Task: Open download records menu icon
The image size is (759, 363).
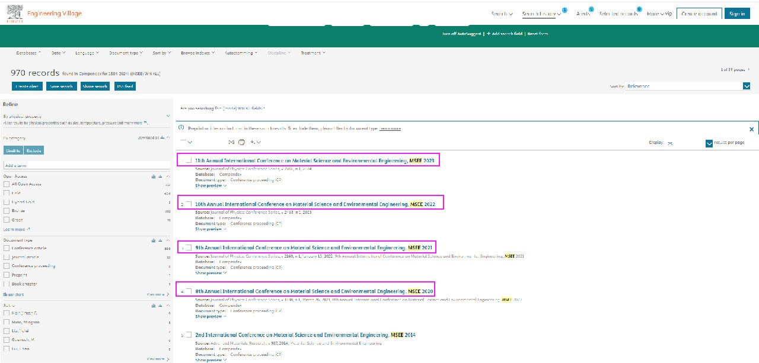Action: click(256, 142)
